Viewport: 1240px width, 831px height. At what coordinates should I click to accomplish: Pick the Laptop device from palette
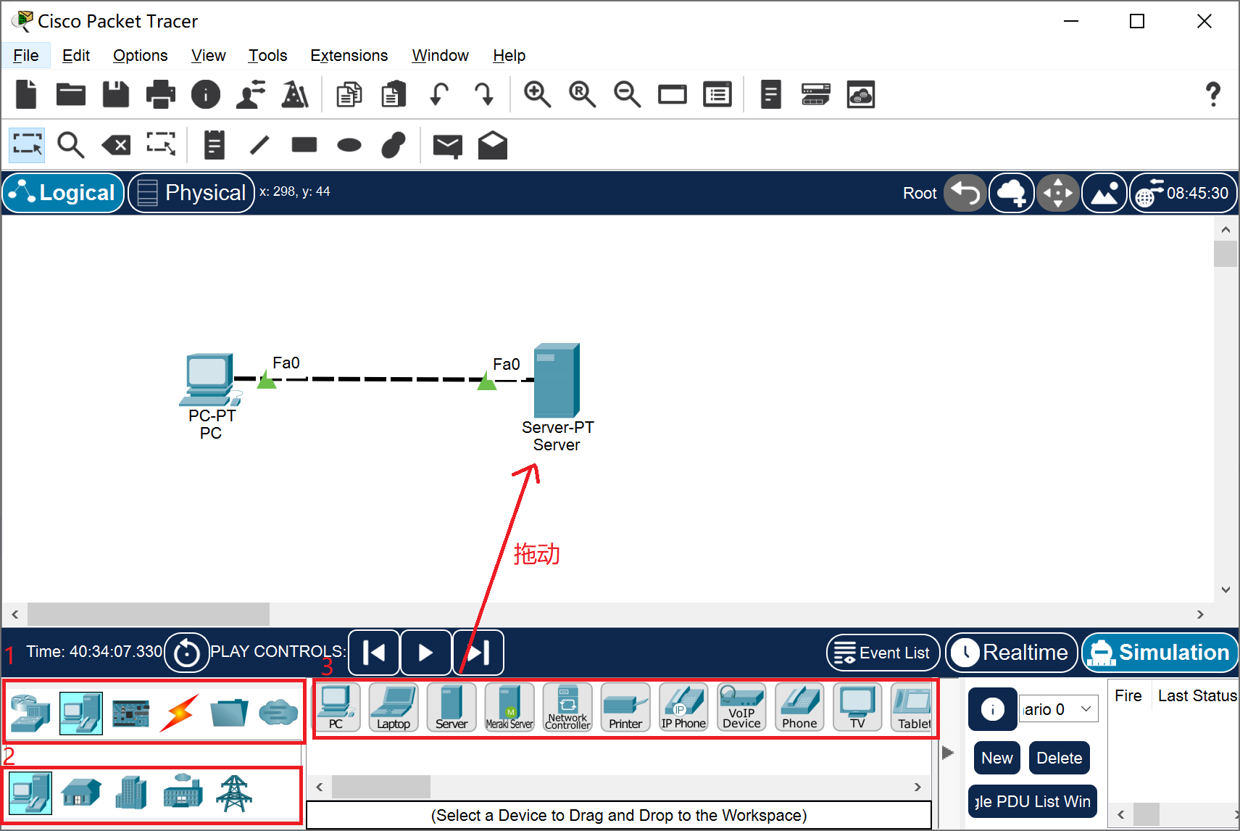(394, 707)
